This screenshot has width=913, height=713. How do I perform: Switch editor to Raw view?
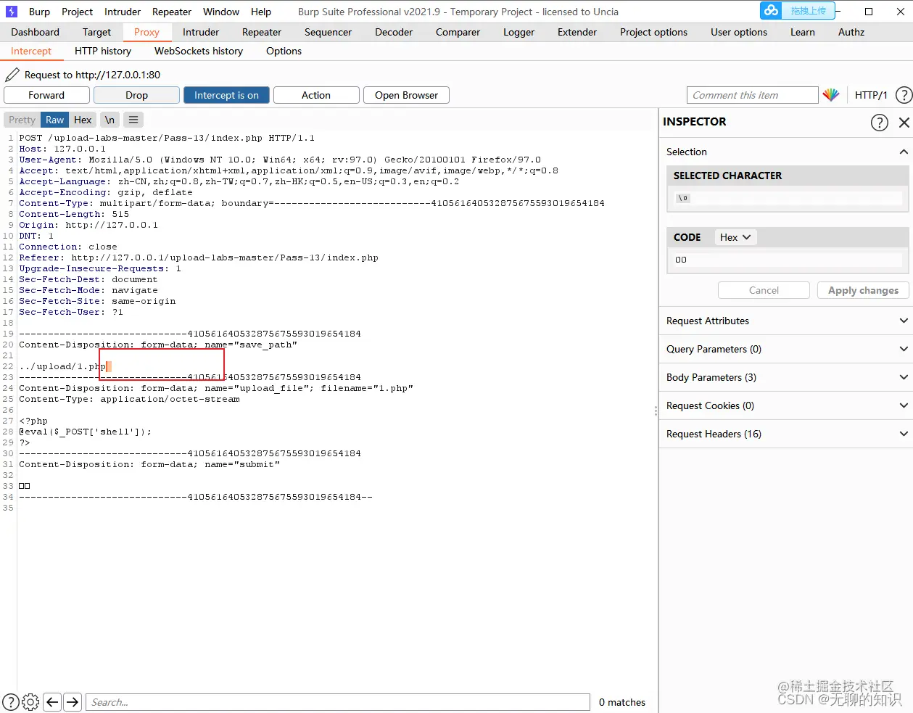(x=54, y=120)
